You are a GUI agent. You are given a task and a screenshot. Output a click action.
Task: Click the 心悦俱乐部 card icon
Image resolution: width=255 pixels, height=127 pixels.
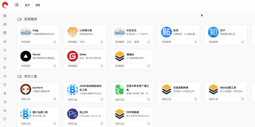pos(73,32)
